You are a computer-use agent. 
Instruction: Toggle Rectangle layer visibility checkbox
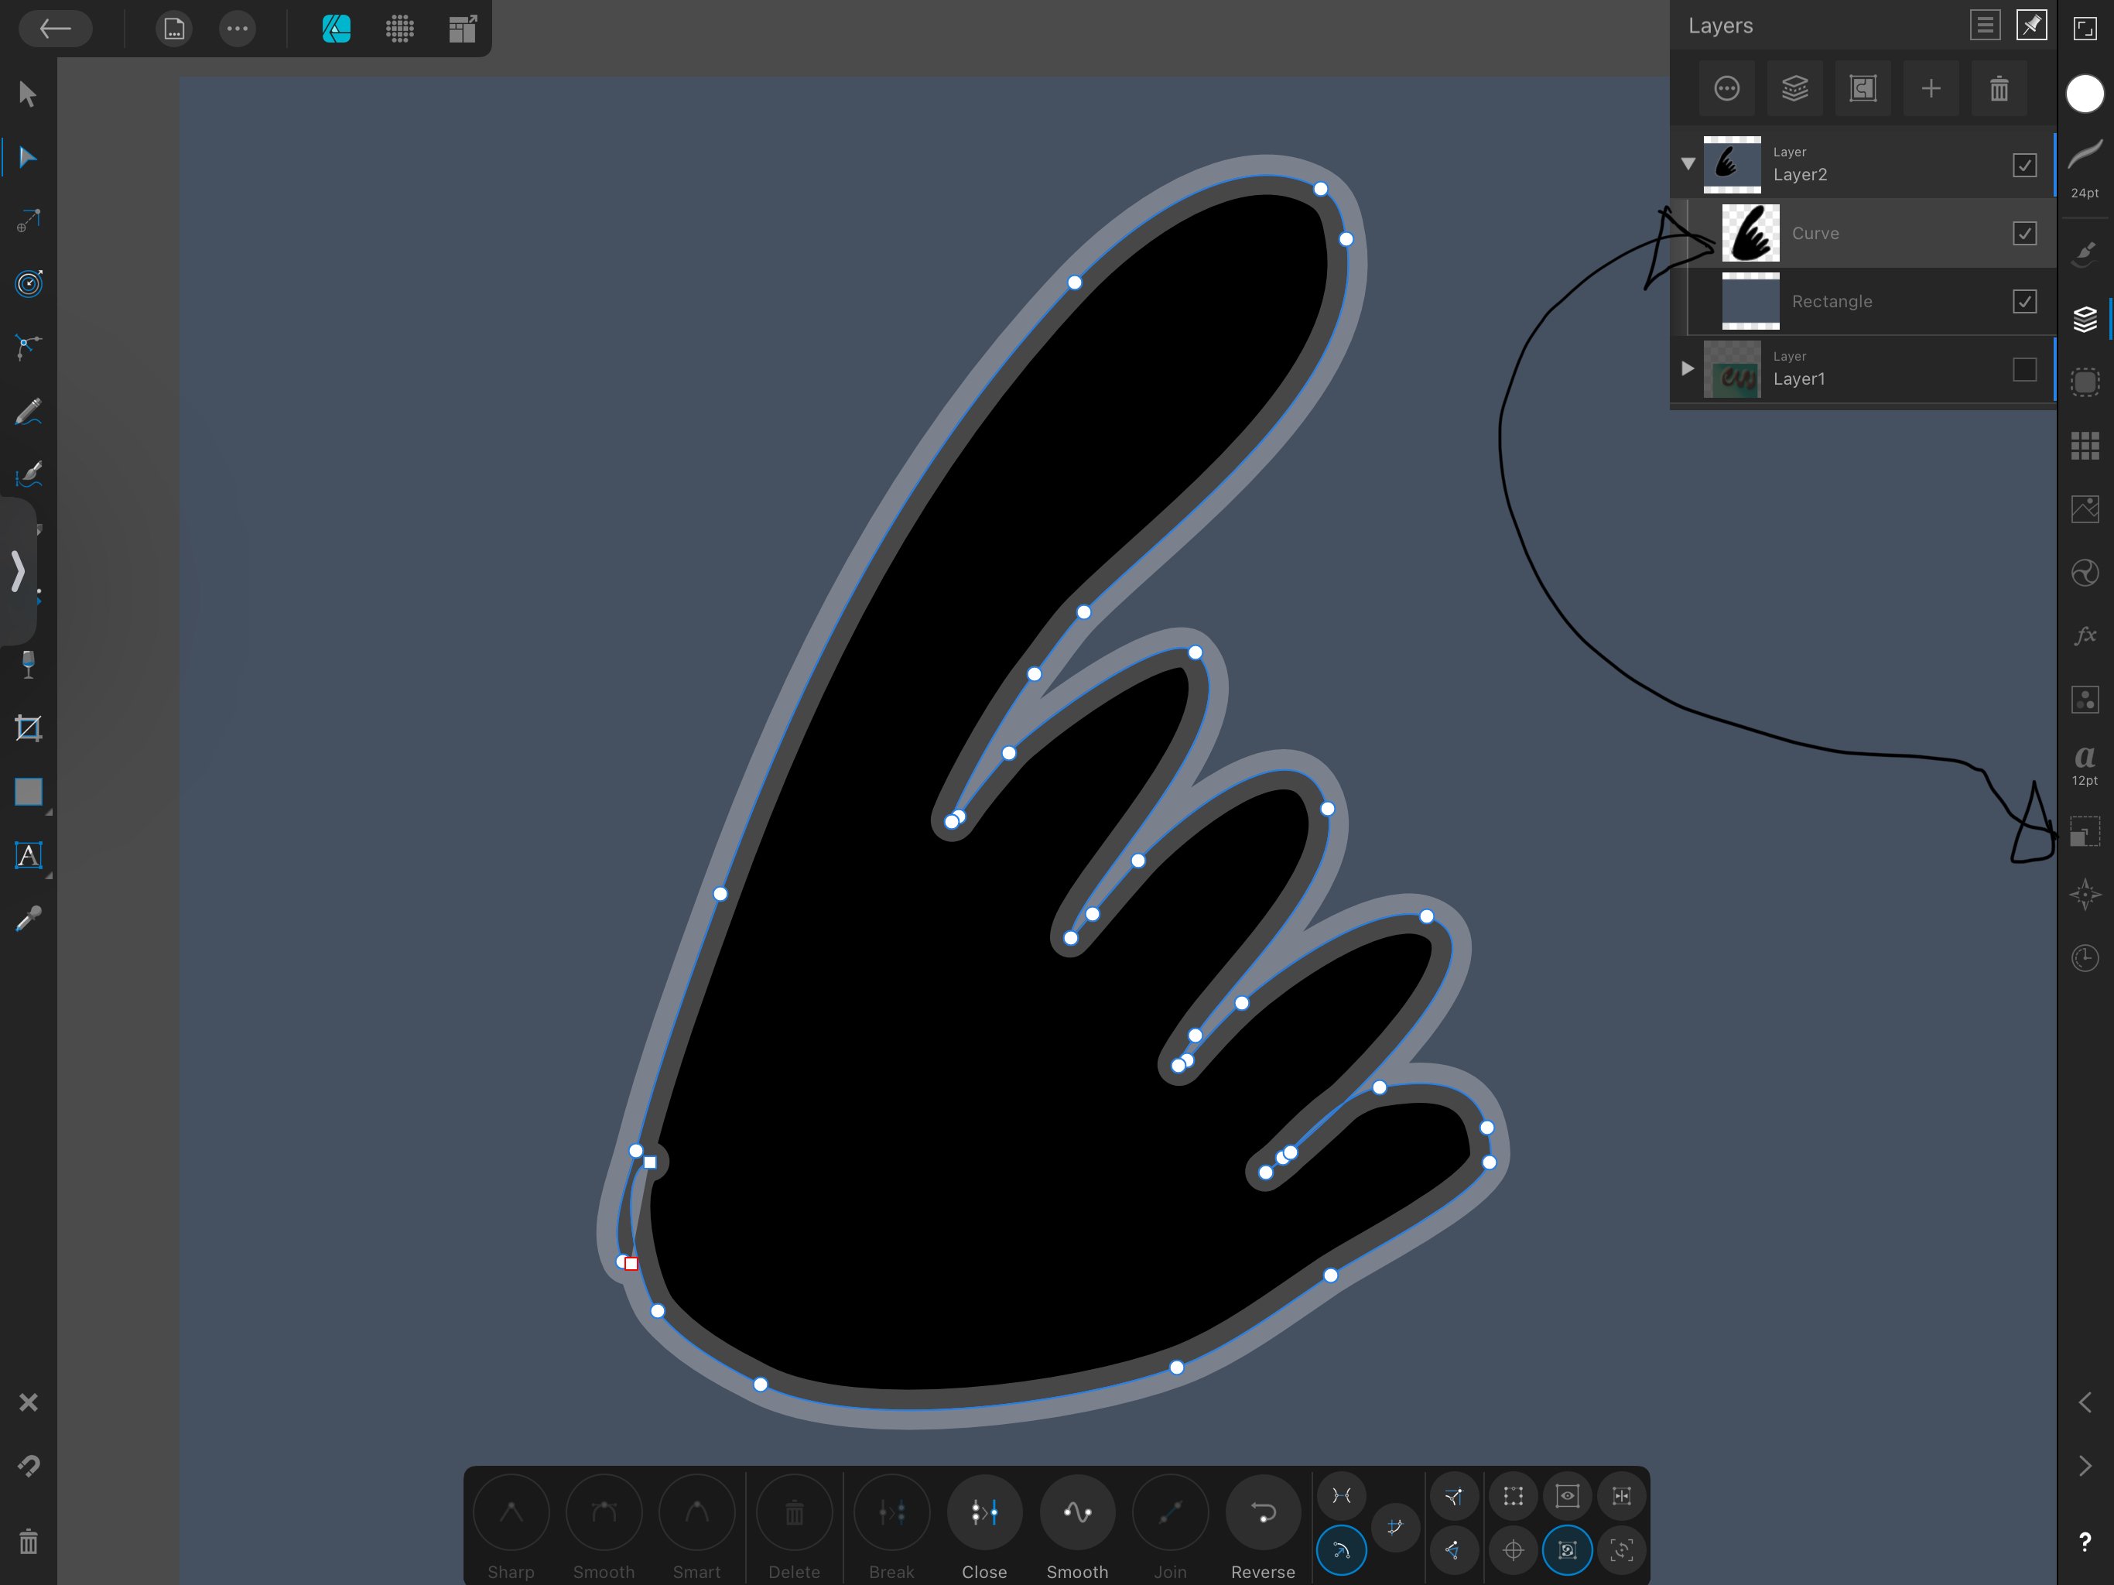(x=2024, y=301)
